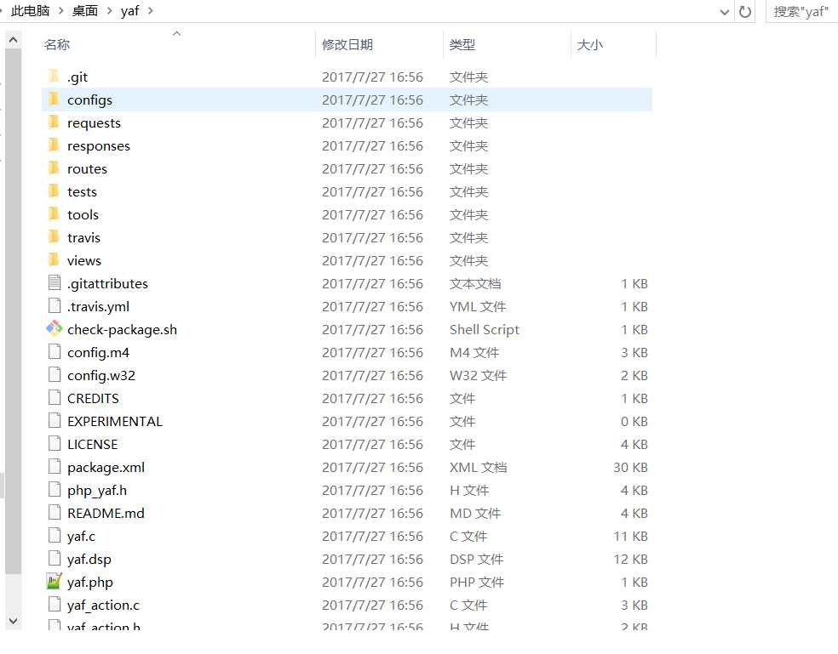Select the .gitattributes file name
The height and width of the screenshot is (654, 838).
pyautogui.click(x=107, y=283)
